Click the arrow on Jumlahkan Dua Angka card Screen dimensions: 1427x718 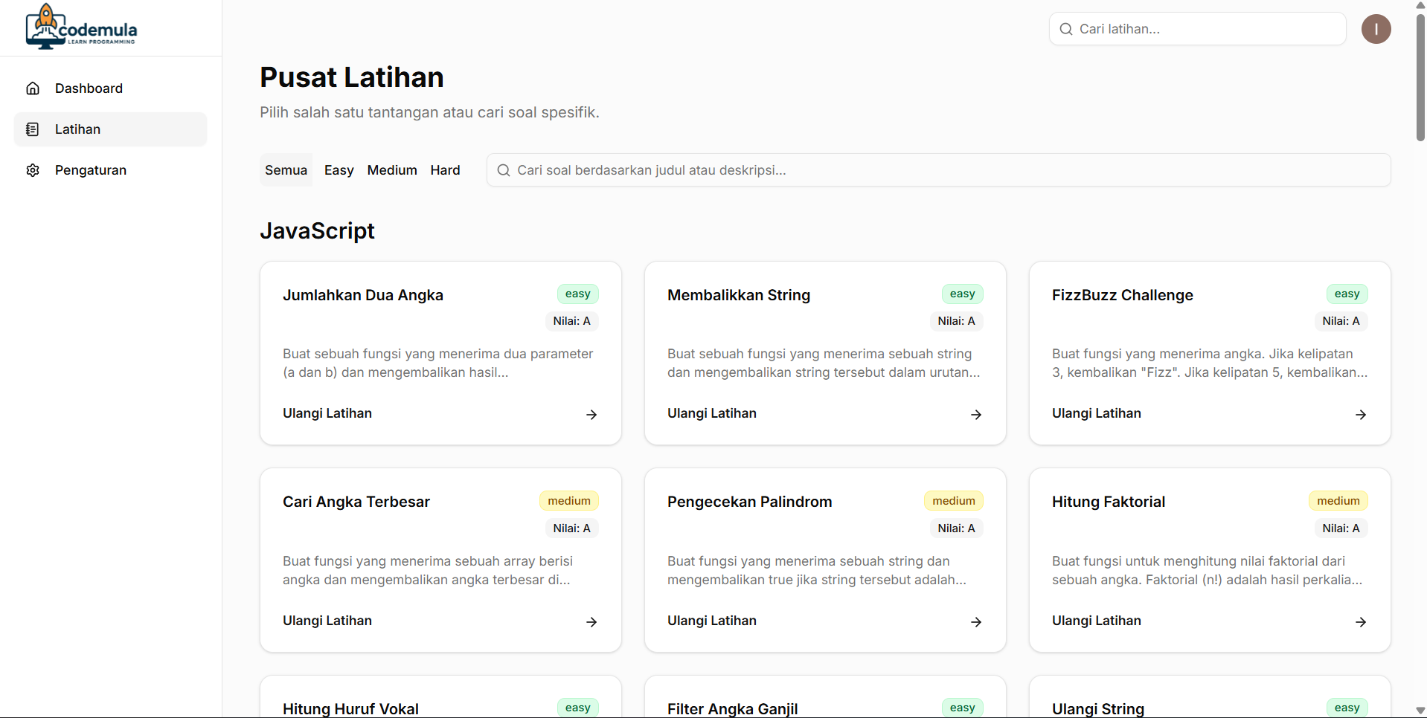coord(591,415)
